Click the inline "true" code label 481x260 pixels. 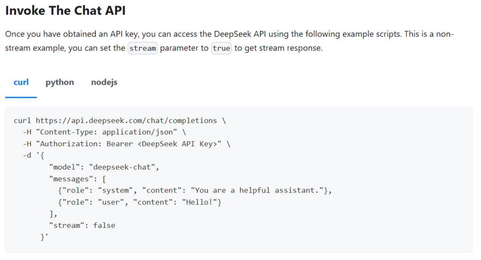[x=221, y=48]
